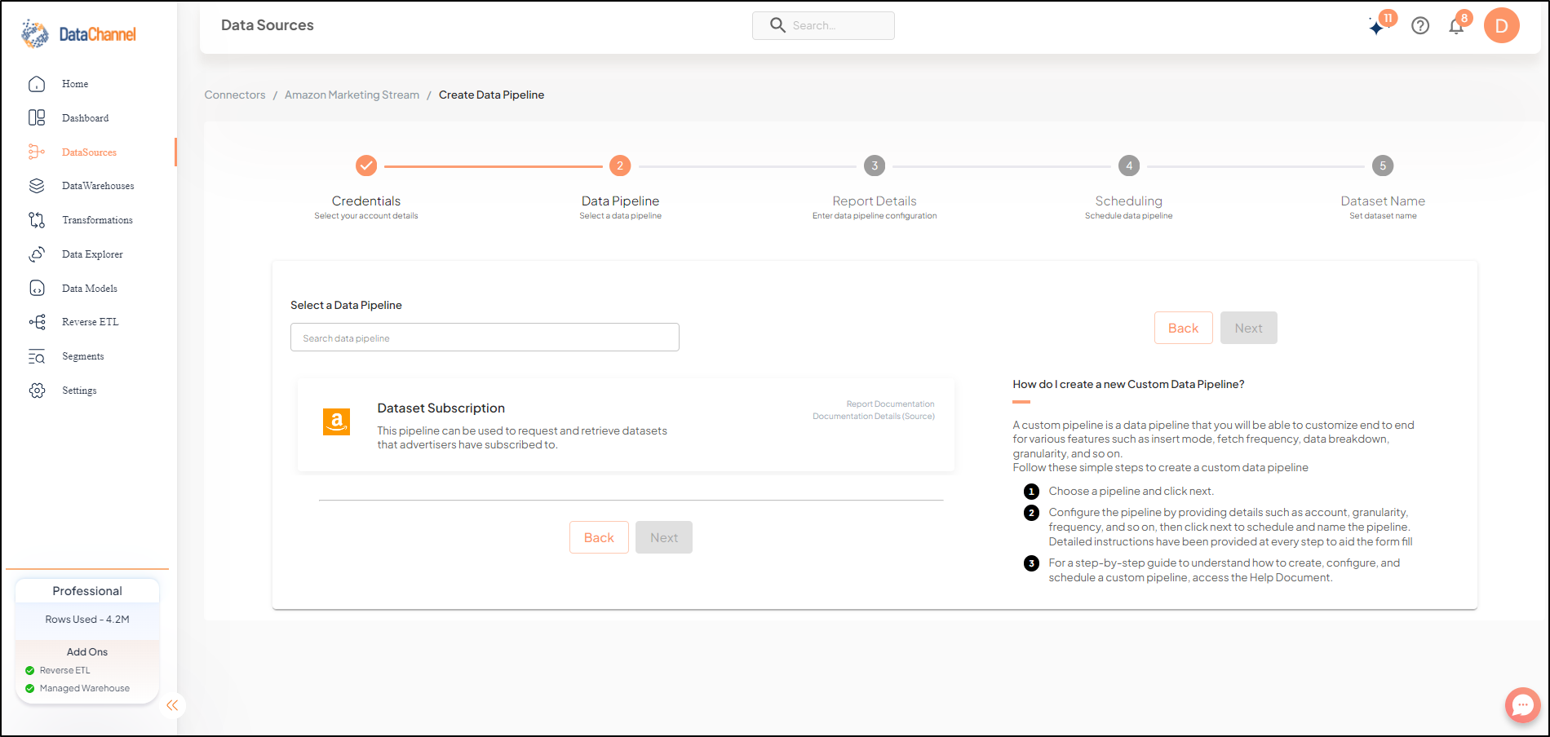Click Amazon Marketing Stream breadcrumb
The image size is (1550, 737).
tap(352, 95)
